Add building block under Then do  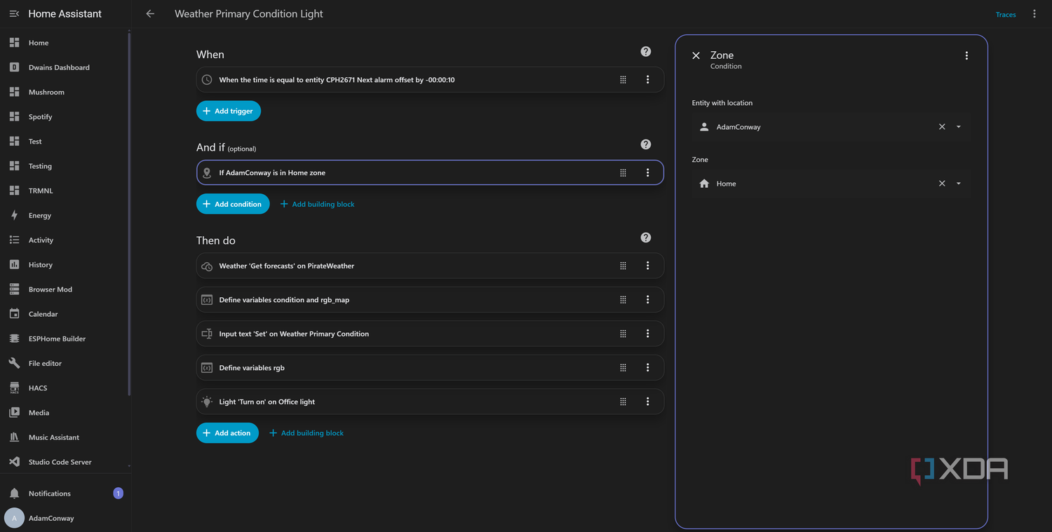coord(306,433)
